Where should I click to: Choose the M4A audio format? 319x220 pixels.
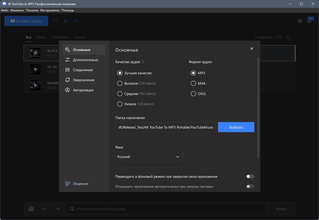click(198, 83)
